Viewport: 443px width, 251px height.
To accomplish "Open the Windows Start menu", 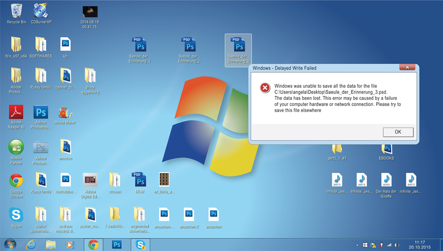I will click(10, 245).
